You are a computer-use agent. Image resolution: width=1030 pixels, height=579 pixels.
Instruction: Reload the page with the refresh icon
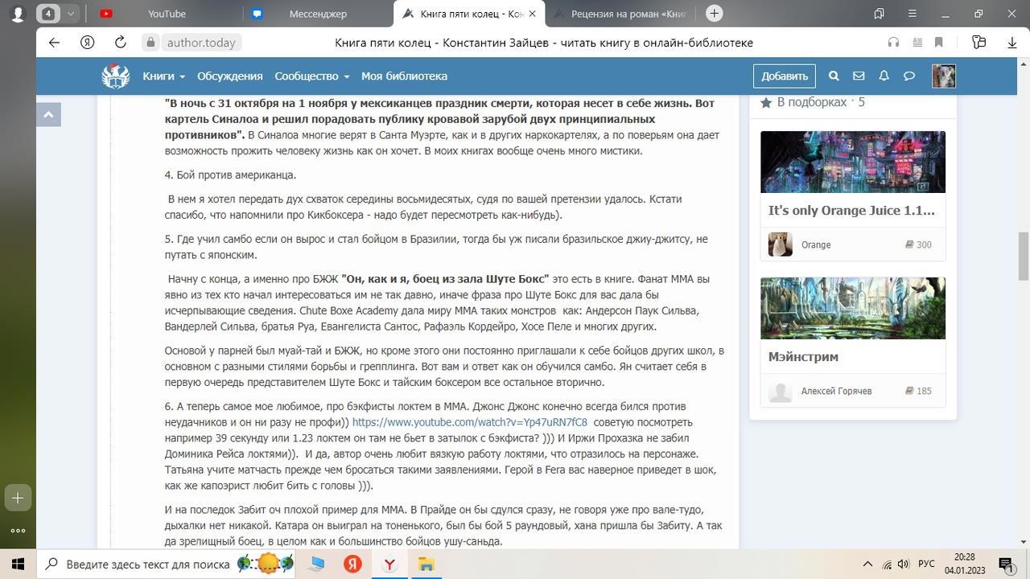[121, 43]
